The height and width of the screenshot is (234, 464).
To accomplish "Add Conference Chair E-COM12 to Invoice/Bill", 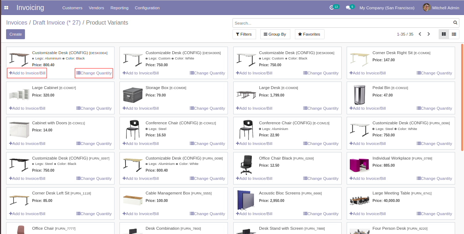I will click(141, 144).
